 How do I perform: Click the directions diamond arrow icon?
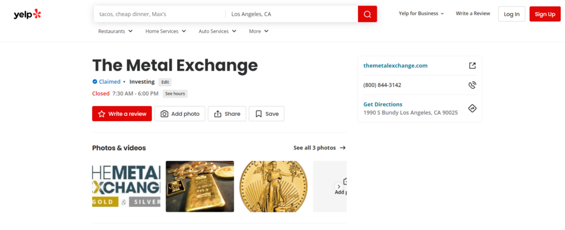[472, 108]
